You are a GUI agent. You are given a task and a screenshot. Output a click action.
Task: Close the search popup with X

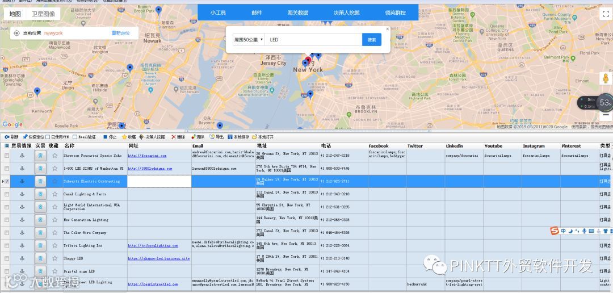388,28
